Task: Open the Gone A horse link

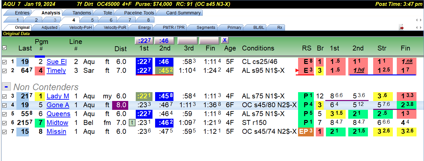Action: (x=58, y=105)
